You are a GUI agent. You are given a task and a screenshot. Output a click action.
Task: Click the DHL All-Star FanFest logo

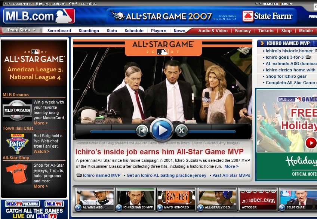point(18,144)
